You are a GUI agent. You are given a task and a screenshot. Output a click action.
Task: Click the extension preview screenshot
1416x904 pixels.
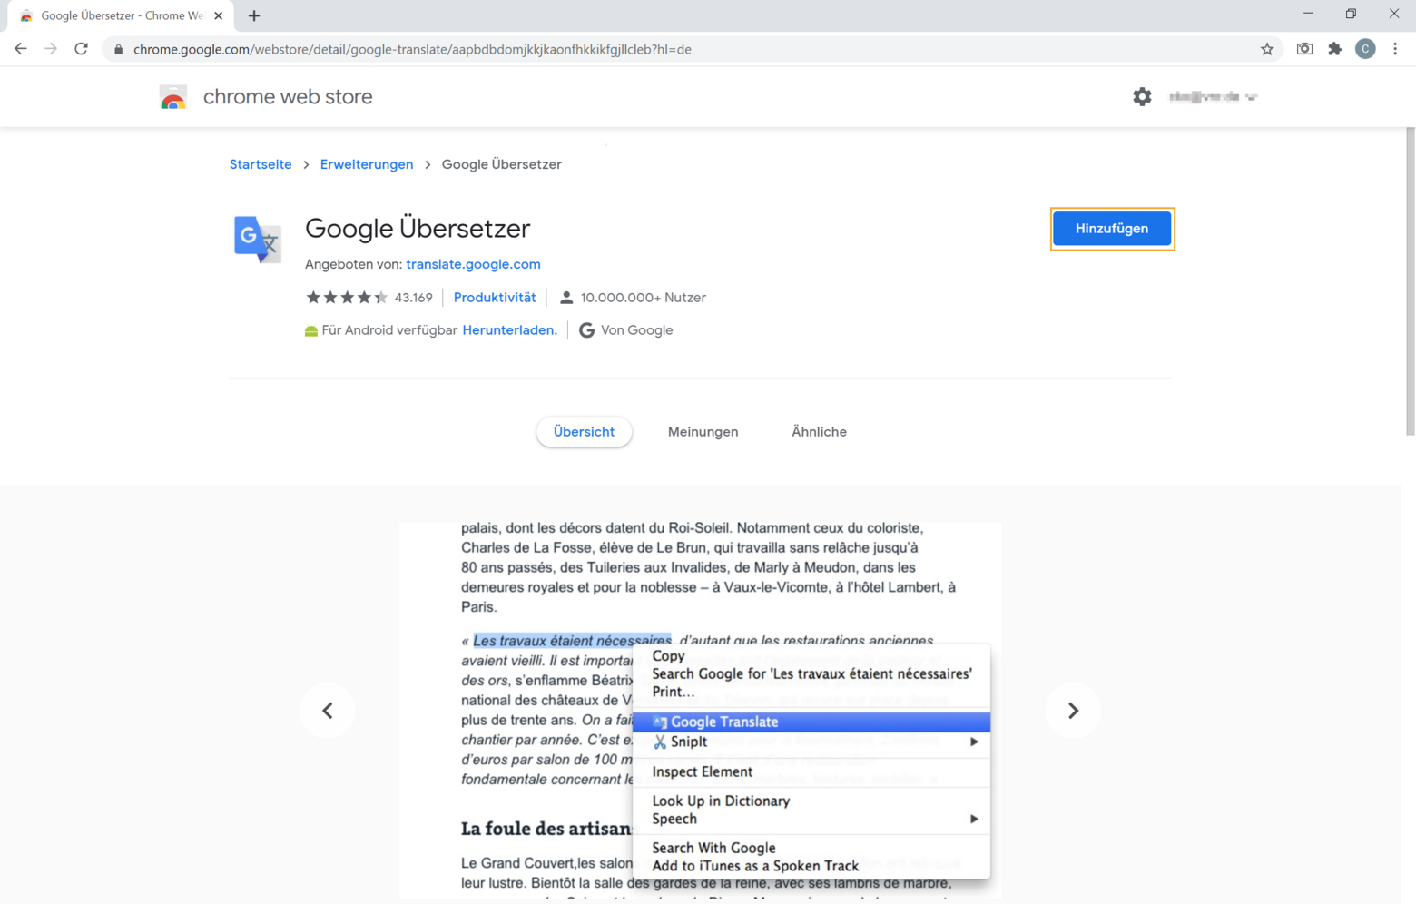click(701, 710)
